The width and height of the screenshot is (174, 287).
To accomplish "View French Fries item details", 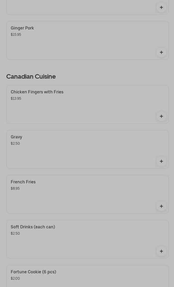I will 23,182.
